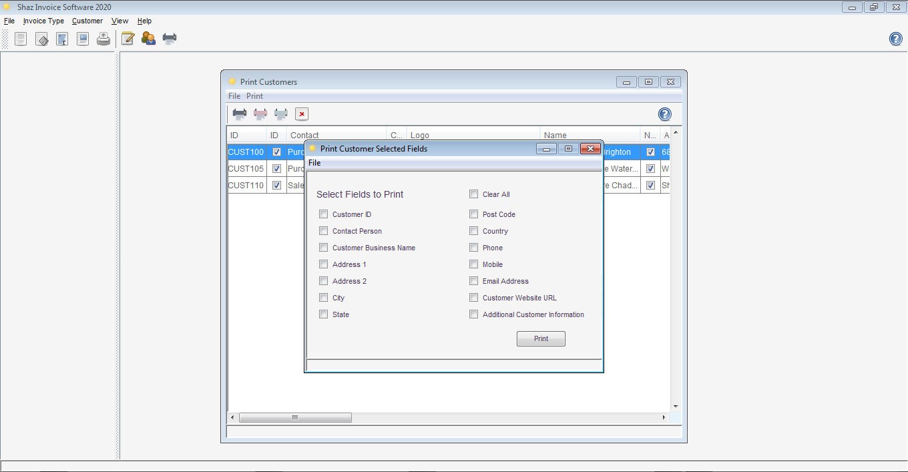Check Customer Business Name option
This screenshot has width=908, height=472.
(324, 248)
